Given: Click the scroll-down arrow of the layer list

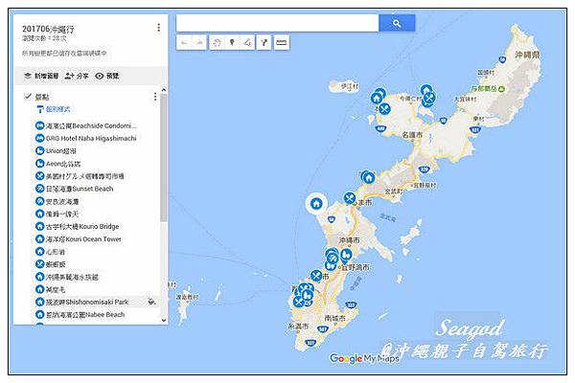Looking at the screenshot, I should (x=164, y=320).
